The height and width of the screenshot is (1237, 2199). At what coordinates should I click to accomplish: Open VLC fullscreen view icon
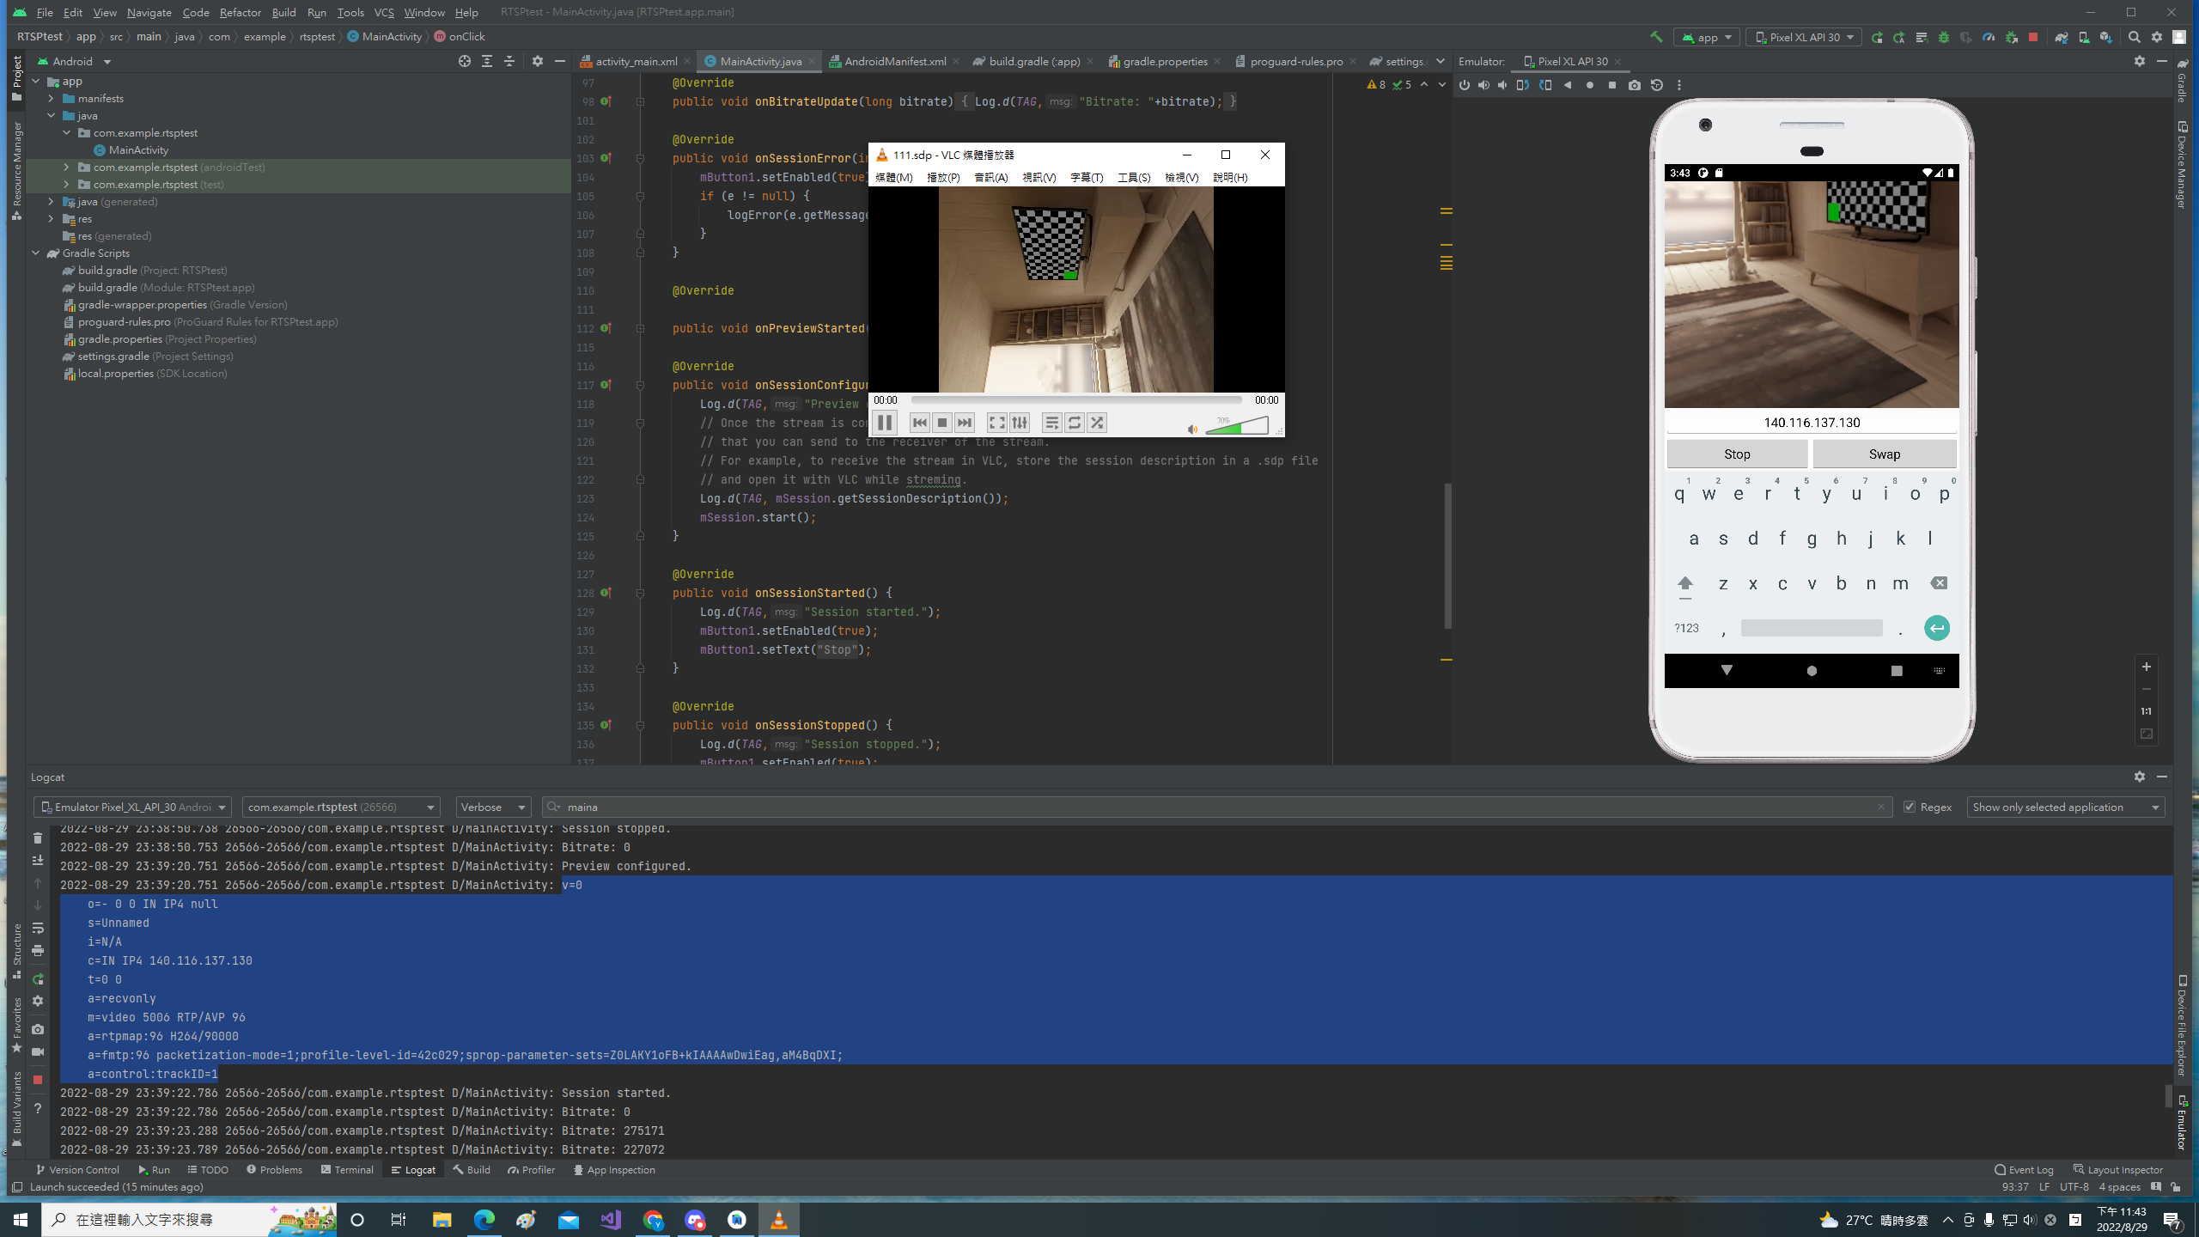[996, 422]
